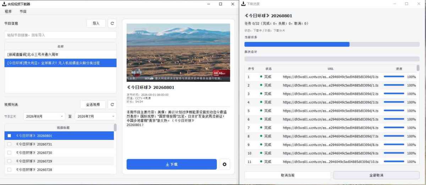The image size is (426, 185).
Task: Click the 批次总计 progress bar
Action: click(x=332, y=59)
